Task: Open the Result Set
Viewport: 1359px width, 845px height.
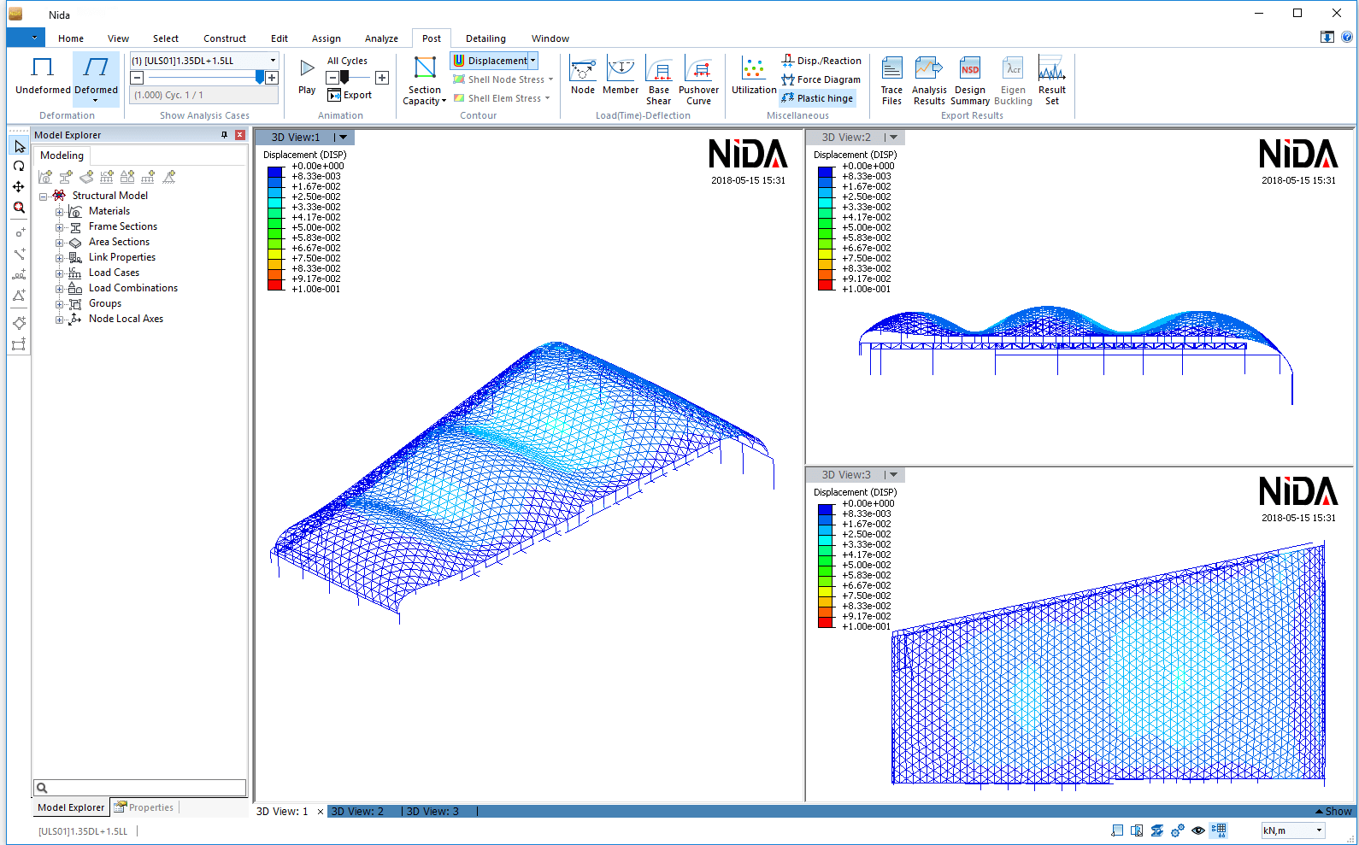Action: (x=1052, y=80)
